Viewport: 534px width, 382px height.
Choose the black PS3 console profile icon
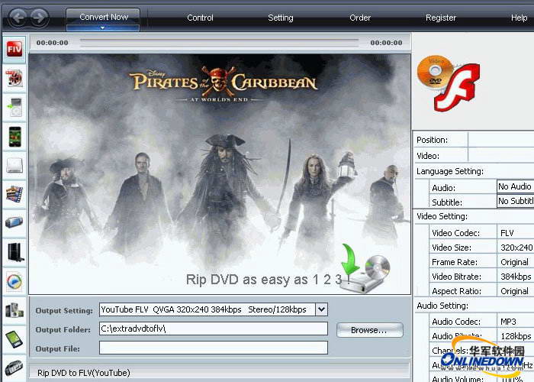[x=15, y=252]
